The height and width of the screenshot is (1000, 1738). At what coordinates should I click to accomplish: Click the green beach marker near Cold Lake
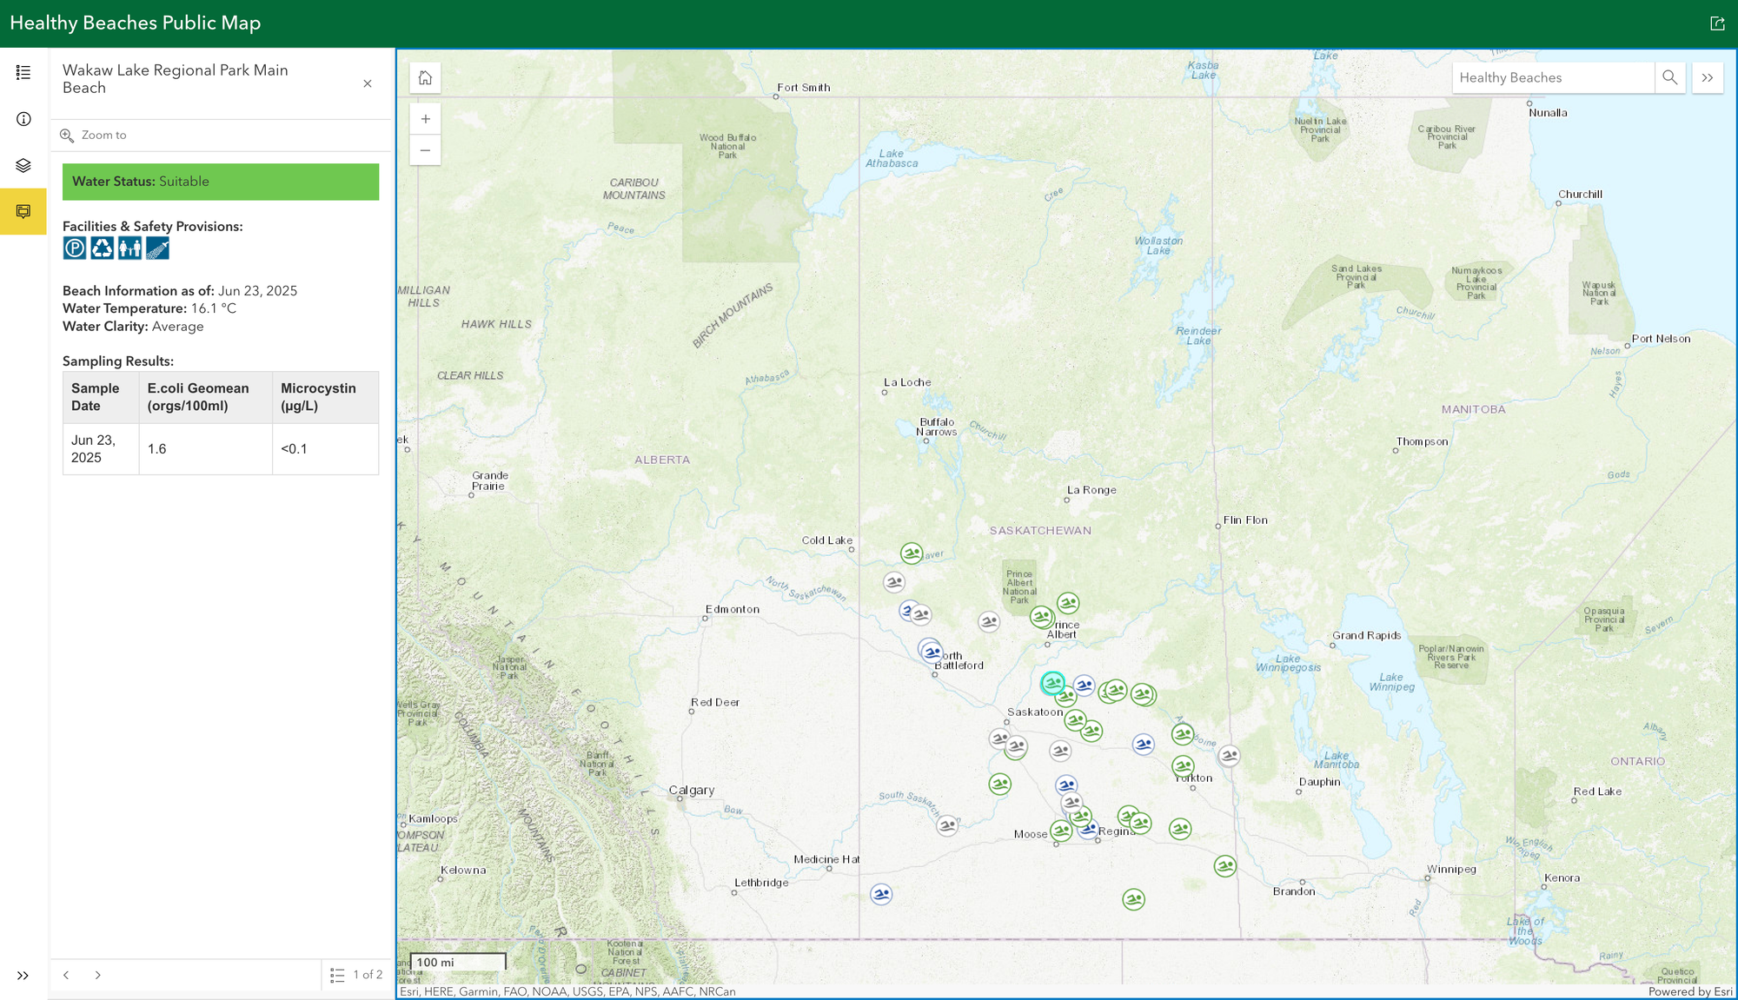coord(912,553)
